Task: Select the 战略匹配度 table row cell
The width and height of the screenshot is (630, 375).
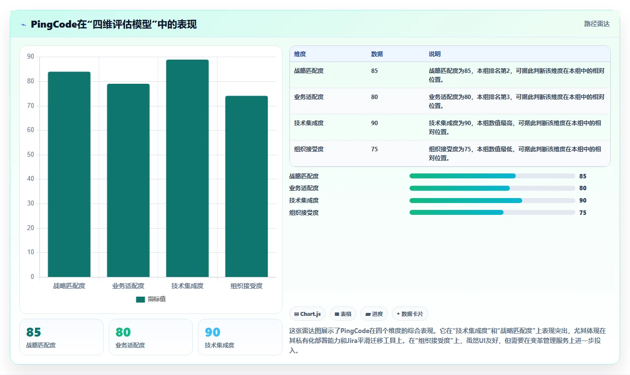Action: point(309,71)
